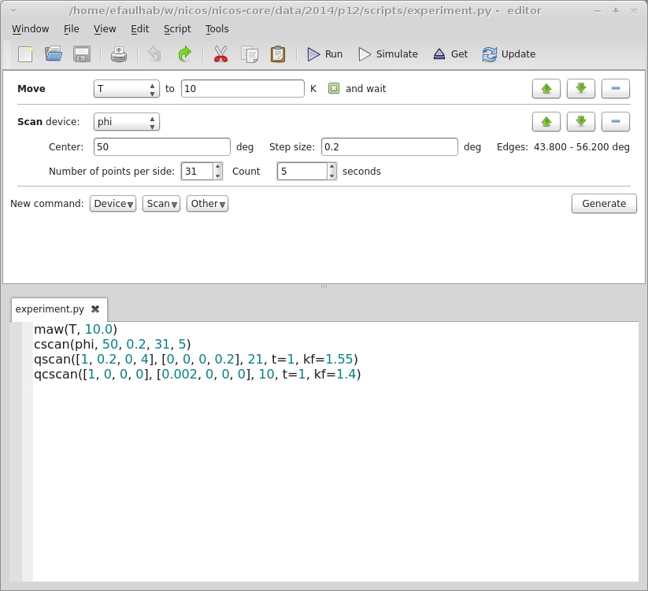Move the Scan command row up
The width and height of the screenshot is (648, 591).
[546, 122]
